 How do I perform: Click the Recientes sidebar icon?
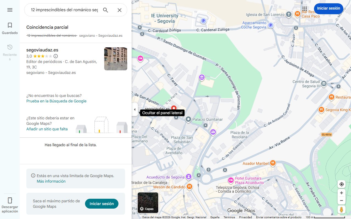(x=10, y=47)
